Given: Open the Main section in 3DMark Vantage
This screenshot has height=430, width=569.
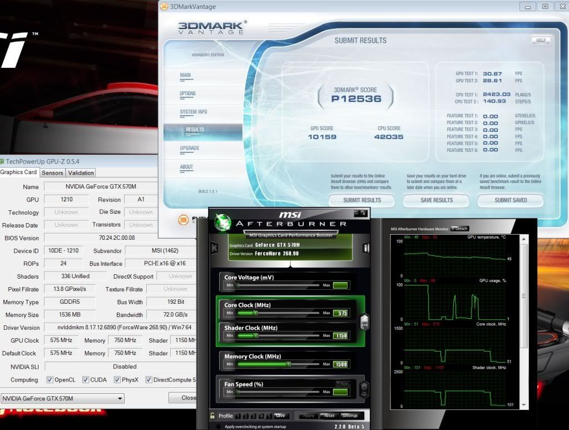Looking at the screenshot, I should coord(185,75).
